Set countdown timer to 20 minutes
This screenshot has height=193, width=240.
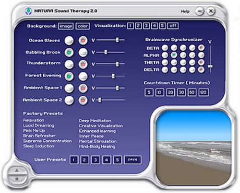[170, 92]
